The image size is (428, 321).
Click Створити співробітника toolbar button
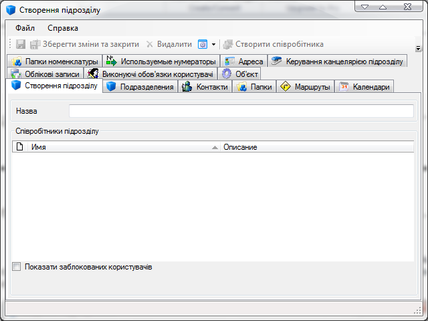[x=274, y=44]
